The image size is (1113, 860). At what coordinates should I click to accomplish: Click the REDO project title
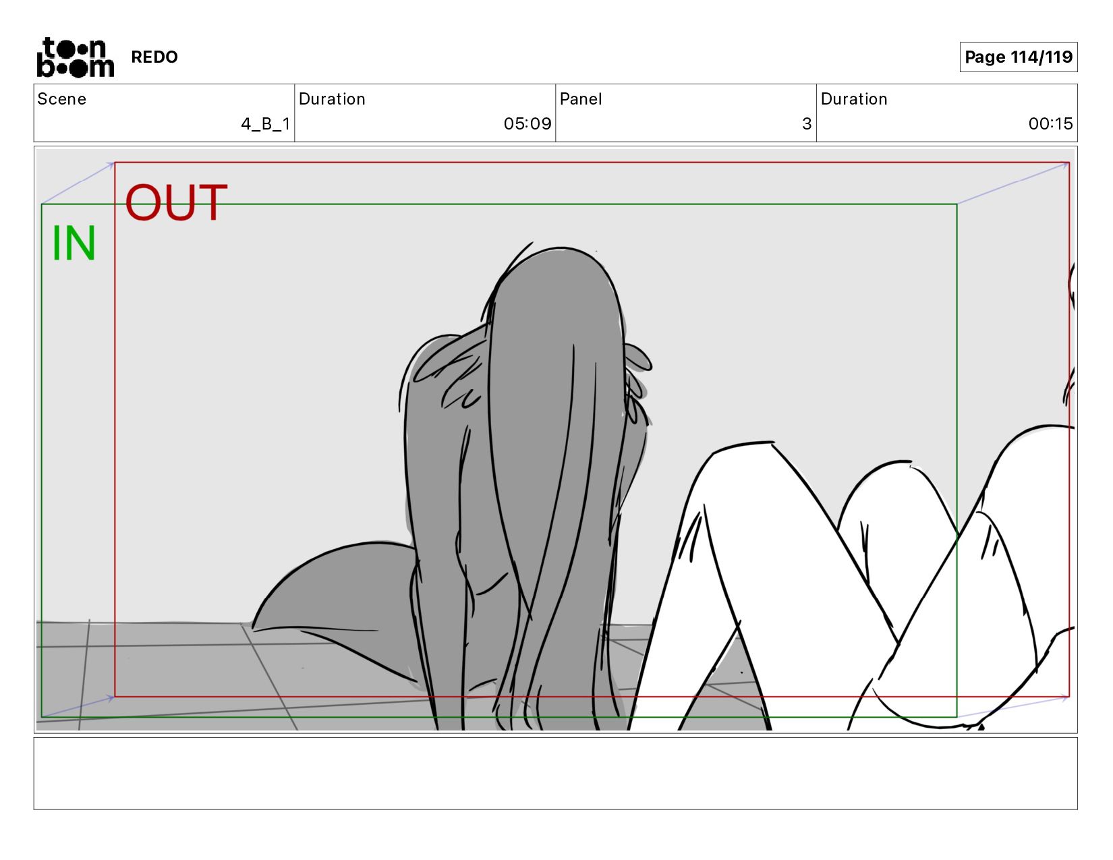[154, 57]
